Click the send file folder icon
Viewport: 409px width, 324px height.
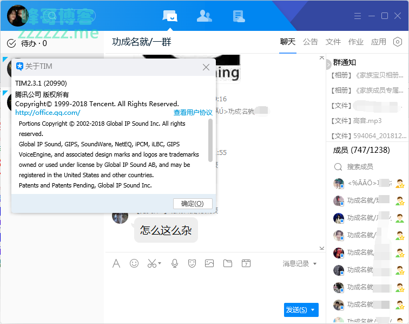[x=228, y=263]
